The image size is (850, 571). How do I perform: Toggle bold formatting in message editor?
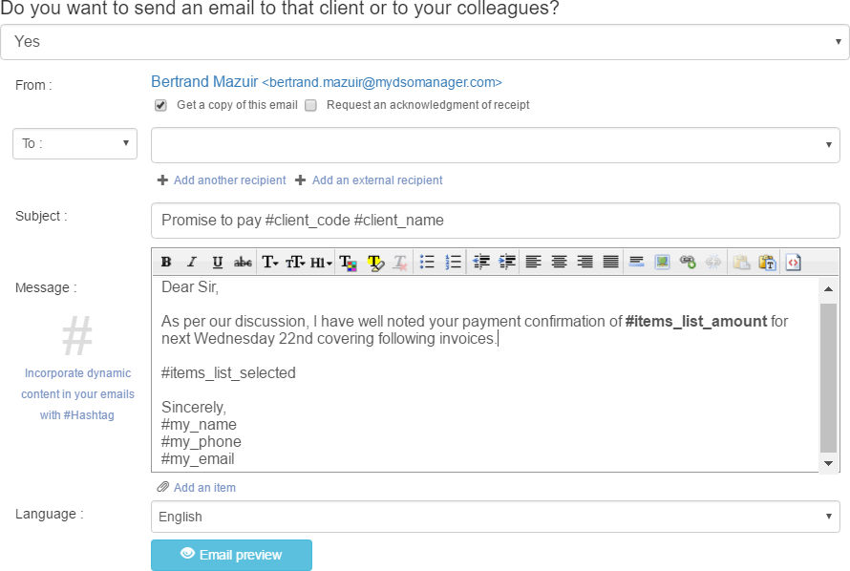[x=166, y=262]
